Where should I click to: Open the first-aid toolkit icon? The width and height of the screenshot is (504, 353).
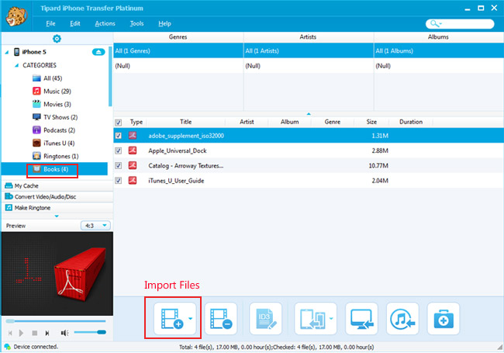444,318
